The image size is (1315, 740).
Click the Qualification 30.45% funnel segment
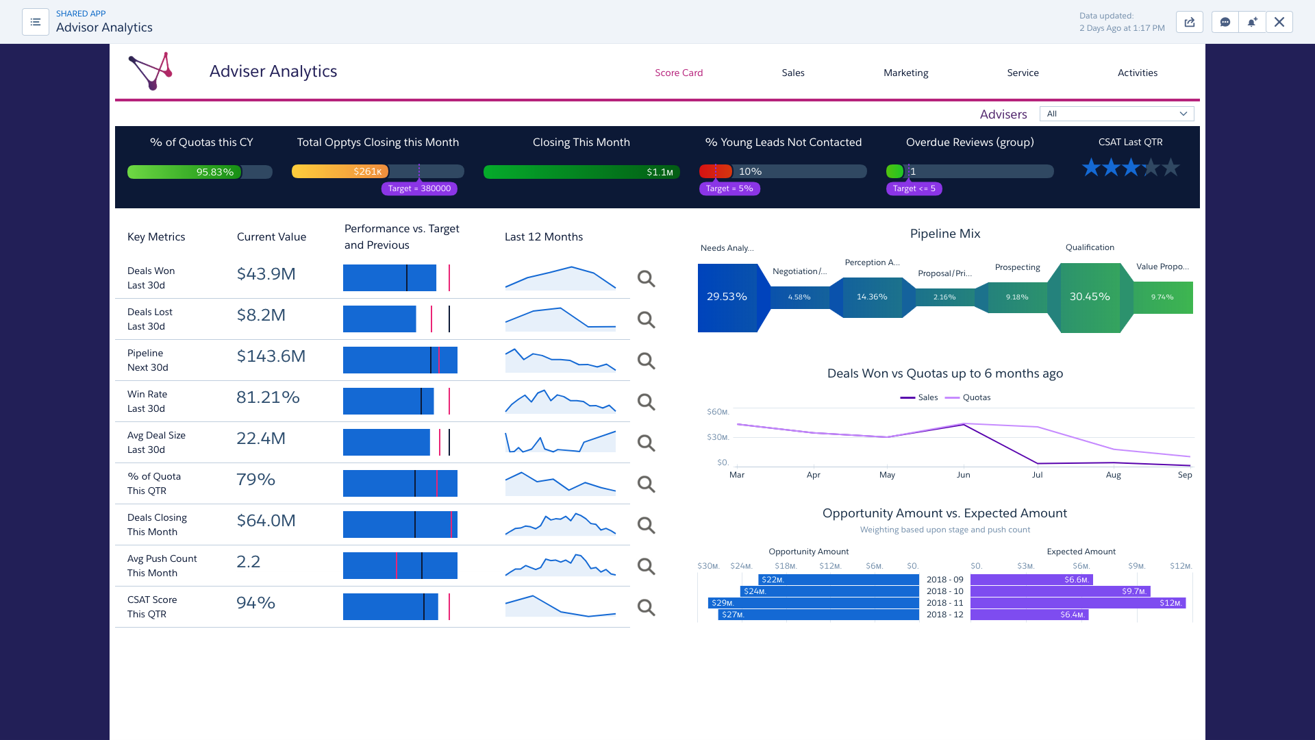click(x=1089, y=297)
